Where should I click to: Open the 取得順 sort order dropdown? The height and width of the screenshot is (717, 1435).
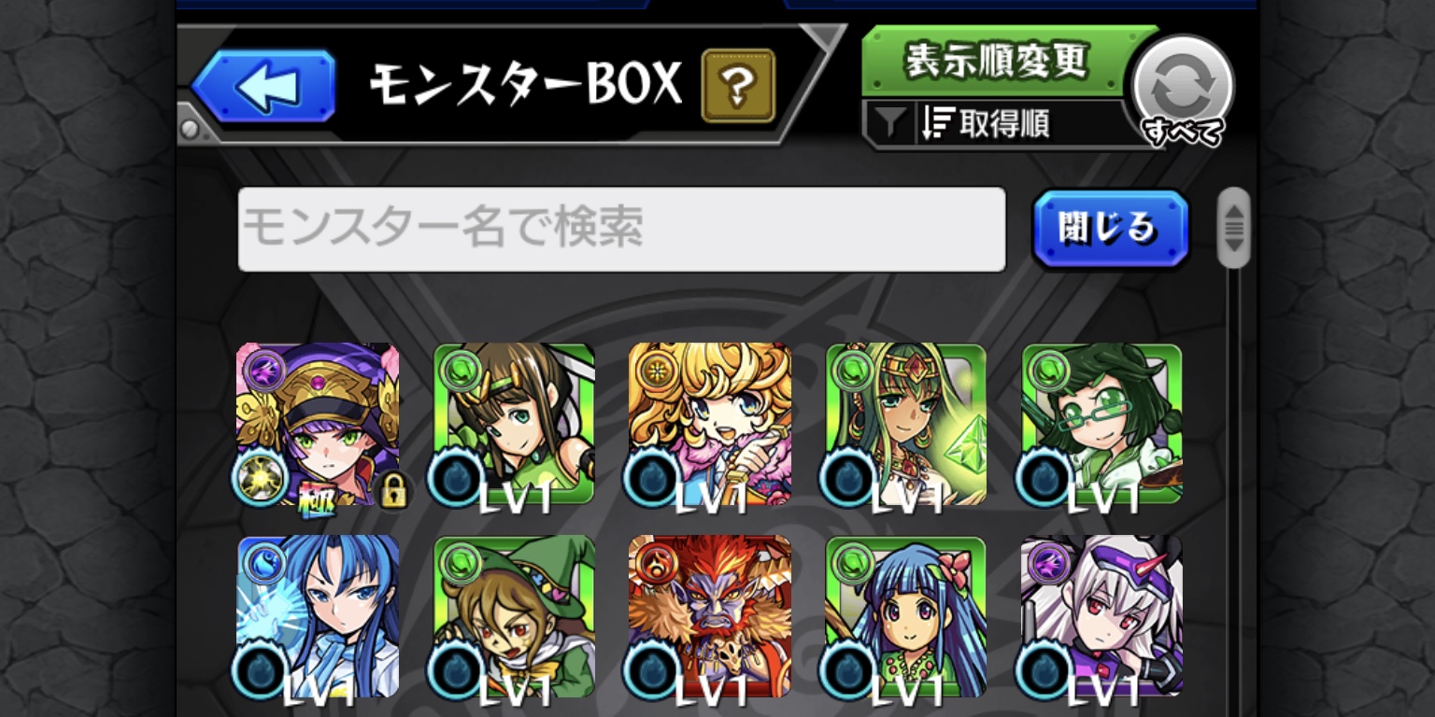[x=985, y=123]
